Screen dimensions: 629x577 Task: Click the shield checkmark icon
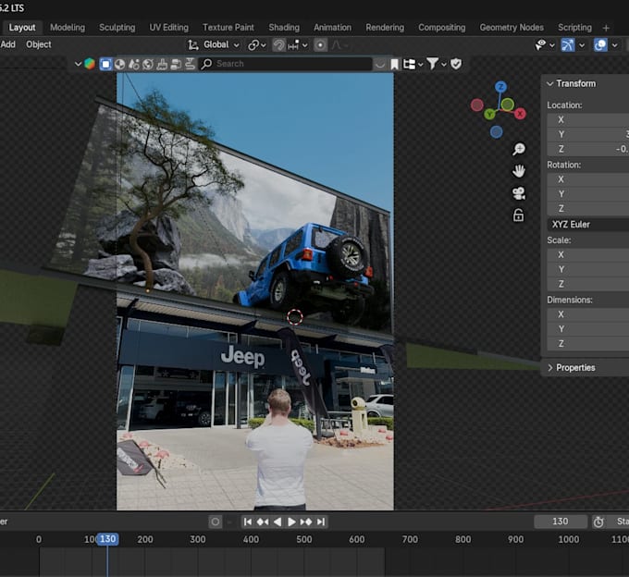click(456, 64)
